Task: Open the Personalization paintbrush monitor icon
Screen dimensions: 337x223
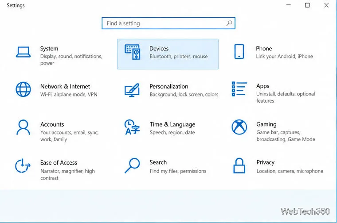Action: click(132, 90)
